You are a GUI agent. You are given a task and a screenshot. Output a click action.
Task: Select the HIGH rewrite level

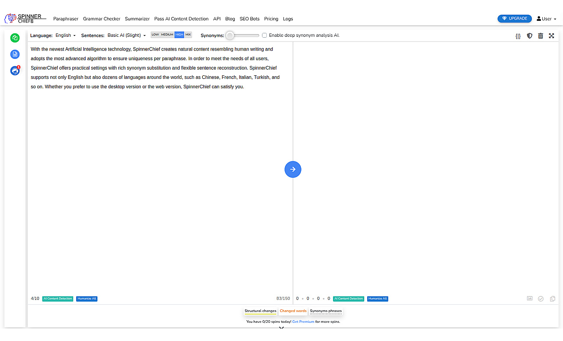coord(179,35)
